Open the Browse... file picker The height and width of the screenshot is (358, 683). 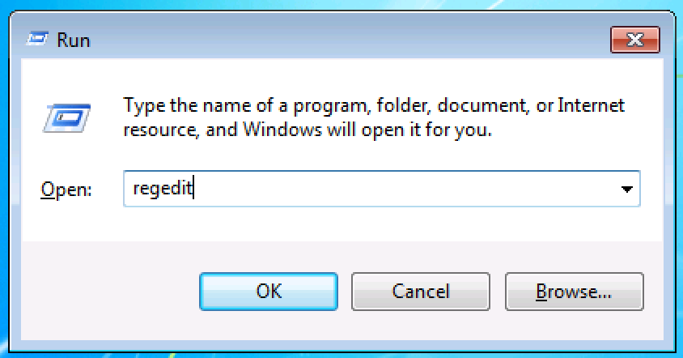pos(574,292)
